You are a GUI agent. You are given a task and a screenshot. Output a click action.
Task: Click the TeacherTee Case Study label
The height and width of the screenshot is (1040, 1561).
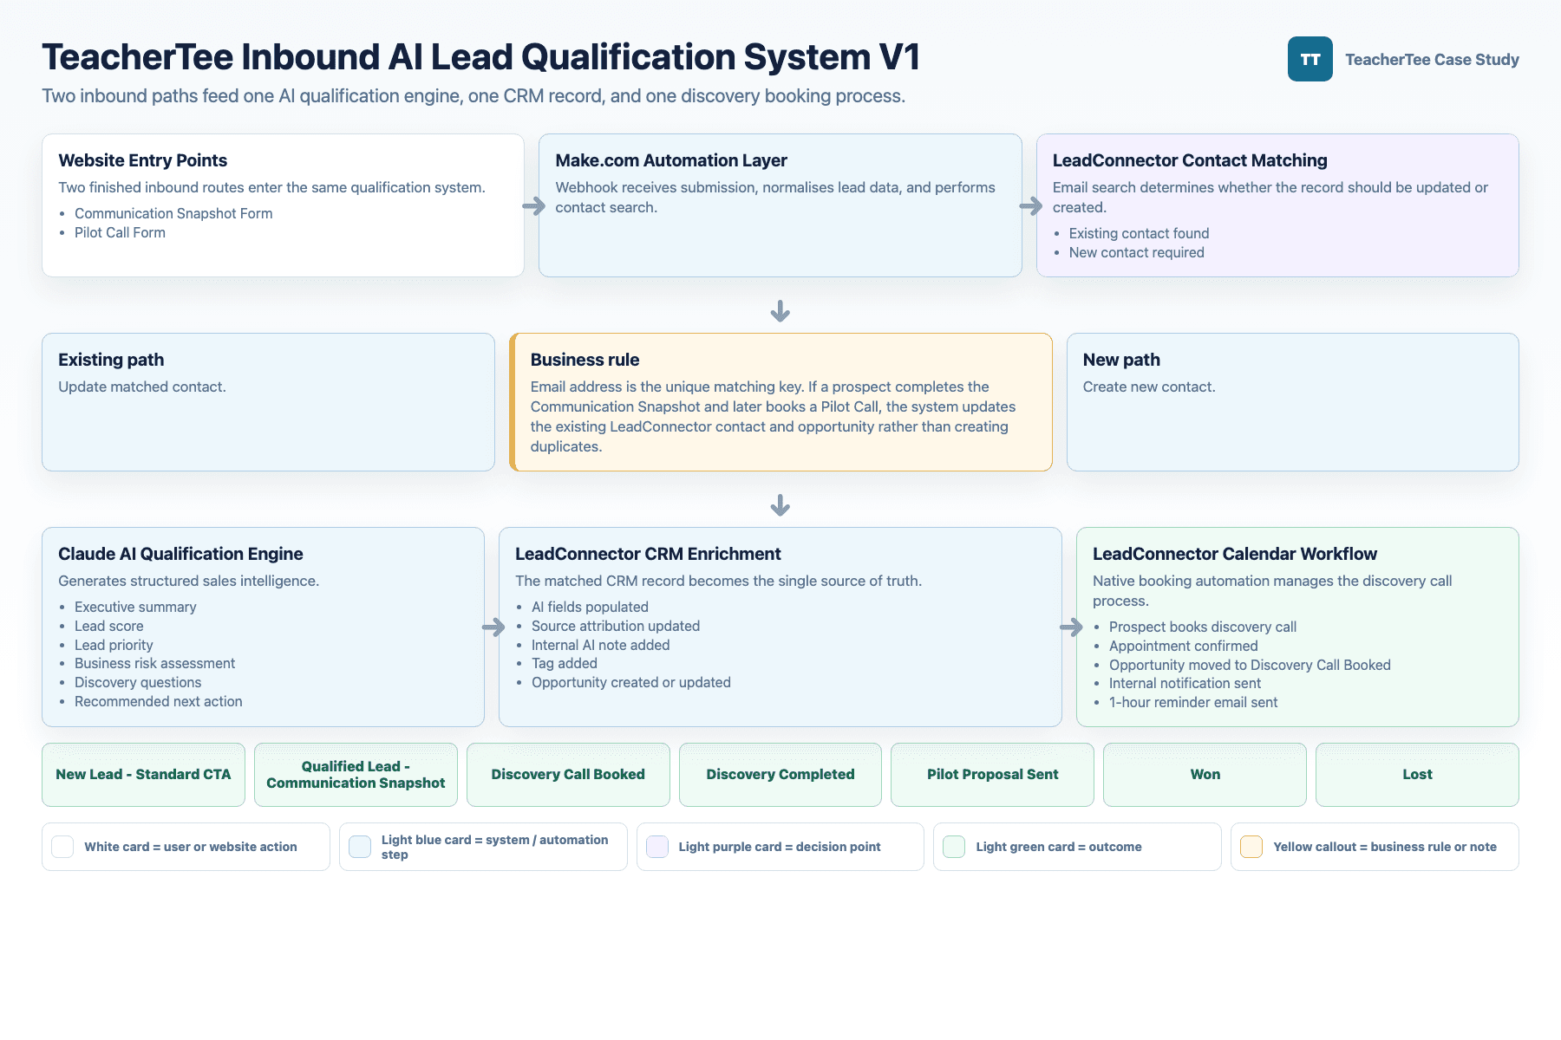[1432, 60]
